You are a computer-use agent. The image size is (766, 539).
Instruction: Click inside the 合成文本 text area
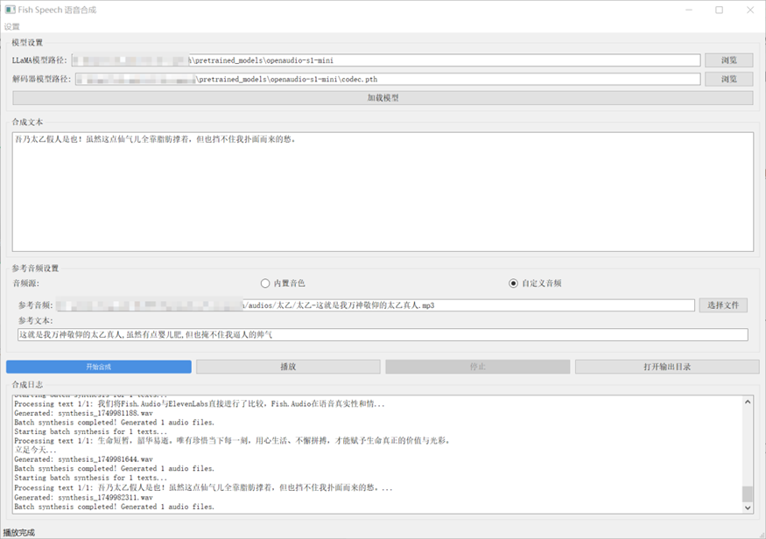(383, 192)
